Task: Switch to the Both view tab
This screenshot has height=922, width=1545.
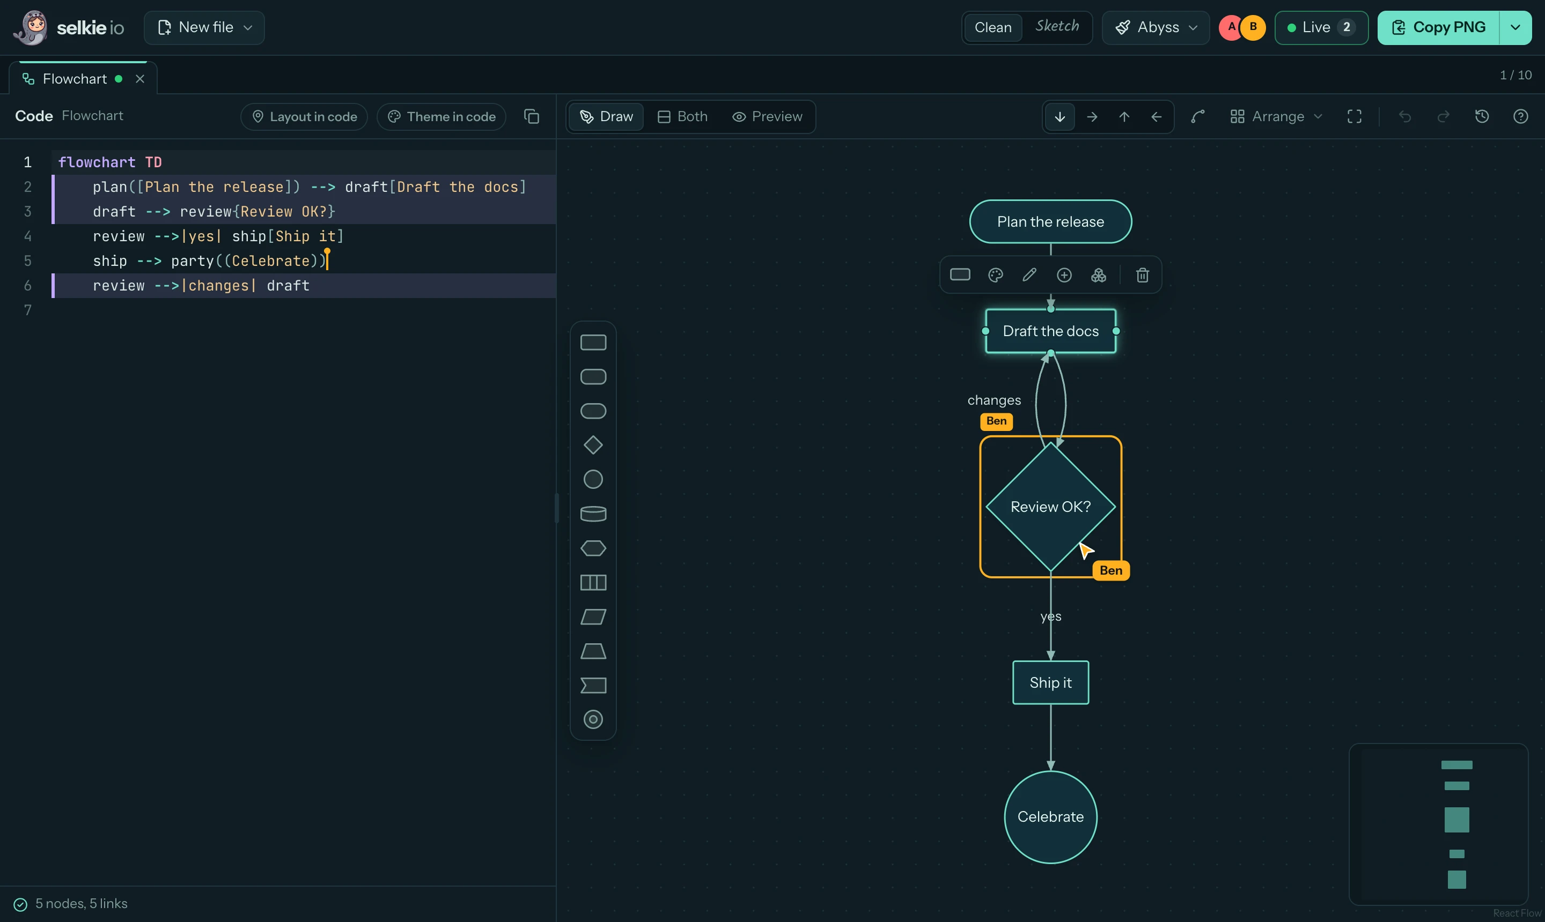Action: [683, 116]
